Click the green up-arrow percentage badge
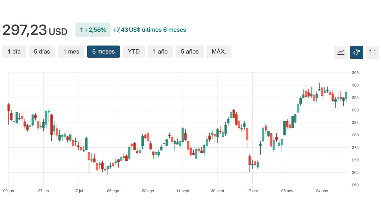This screenshot has width=381, height=214. click(93, 30)
